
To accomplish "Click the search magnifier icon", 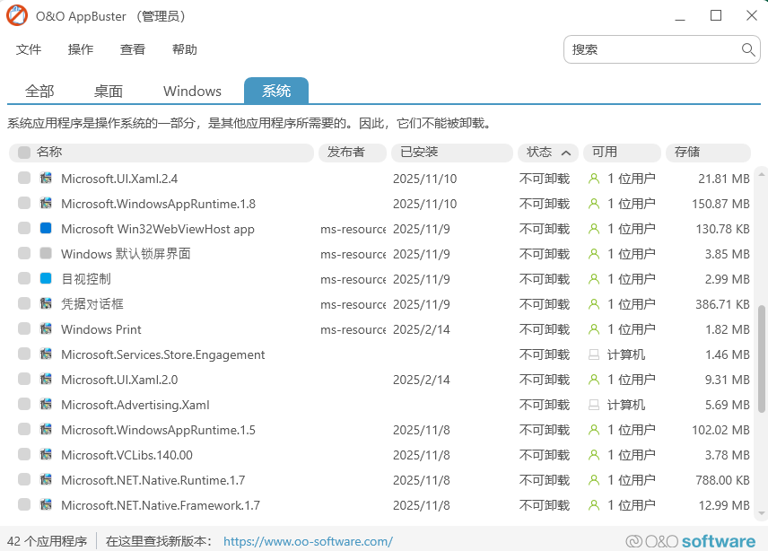I will click(x=748, y=49).
